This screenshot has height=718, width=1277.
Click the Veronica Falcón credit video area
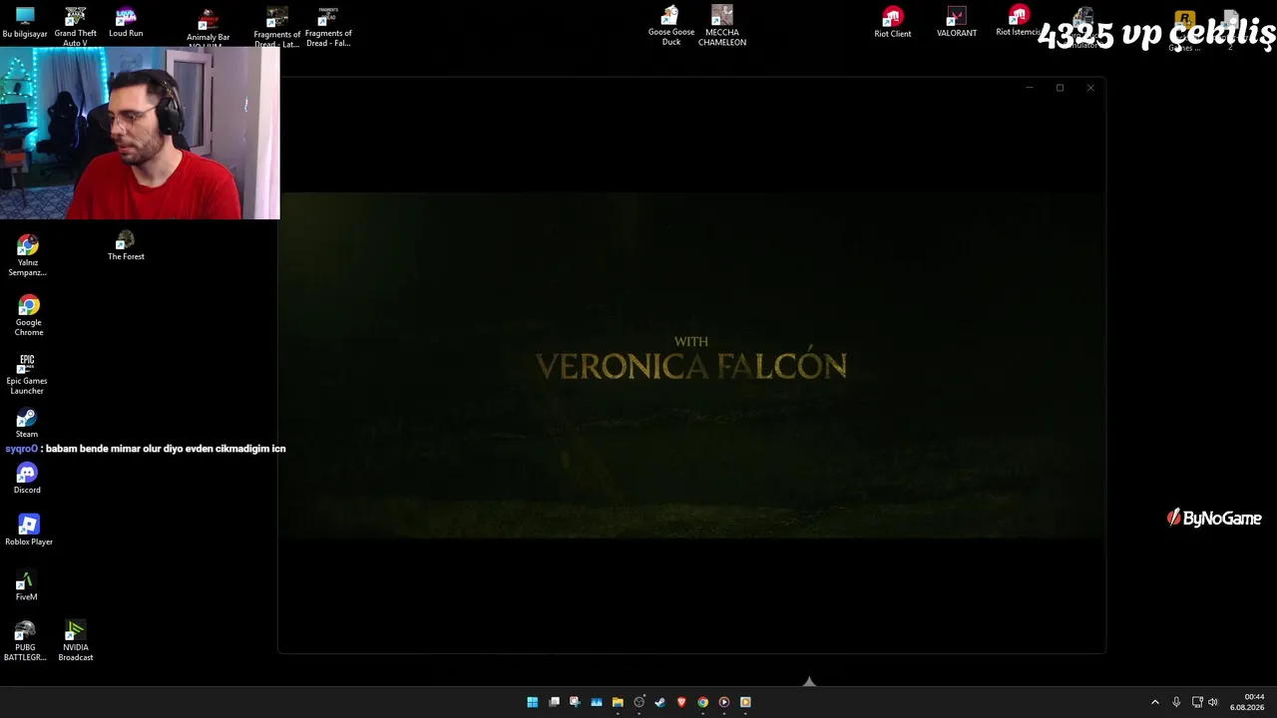pos(691,365)
